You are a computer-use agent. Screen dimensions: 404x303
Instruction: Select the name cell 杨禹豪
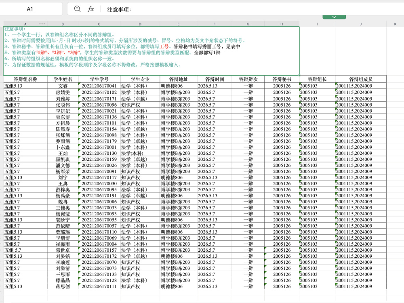click(x=63, y=196)
